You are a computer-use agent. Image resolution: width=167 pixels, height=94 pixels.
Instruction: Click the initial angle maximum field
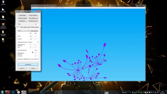37,45
